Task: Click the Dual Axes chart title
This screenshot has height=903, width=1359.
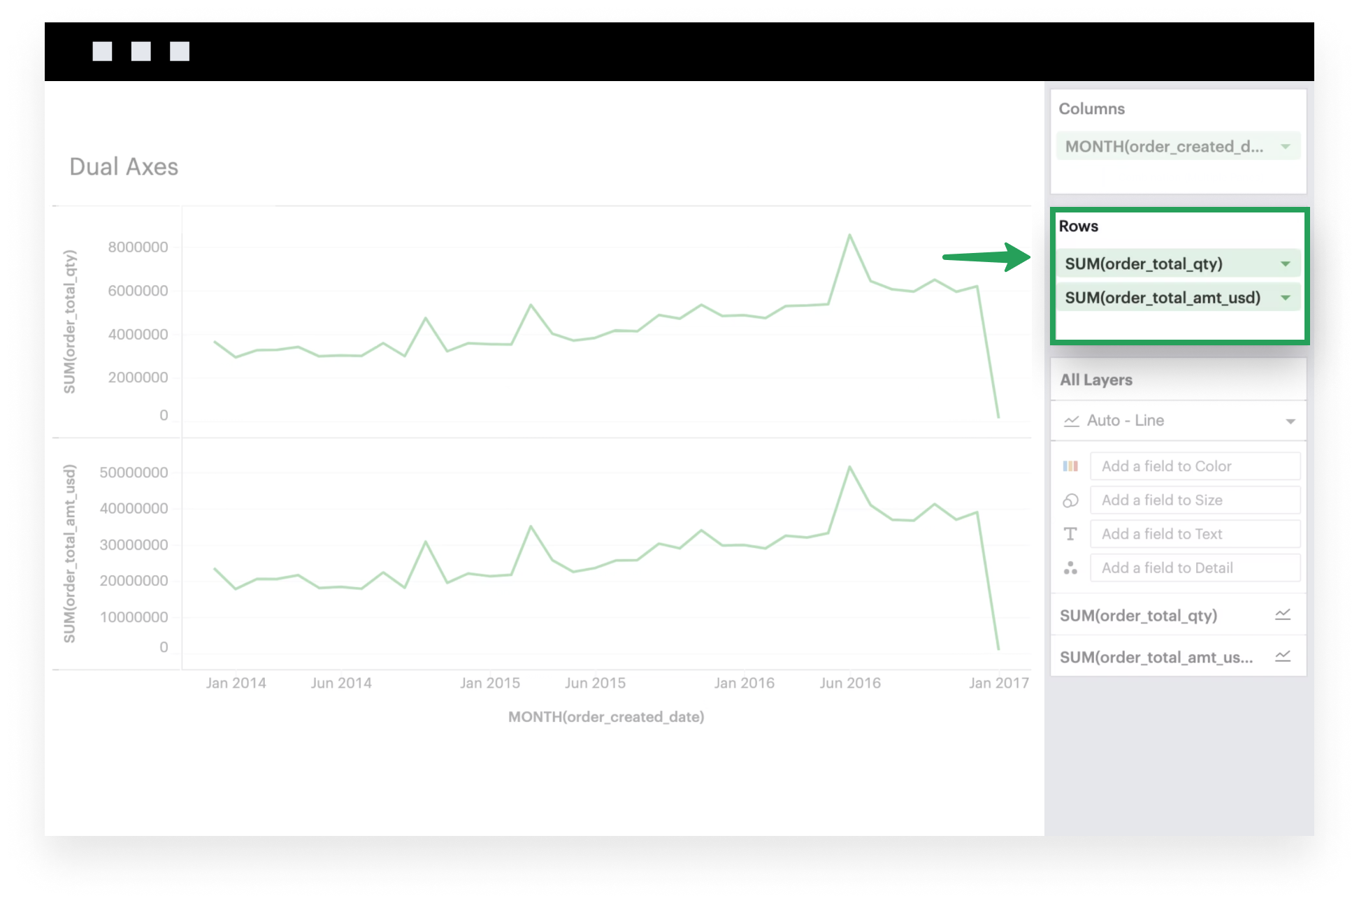Action: pos(124,167)
